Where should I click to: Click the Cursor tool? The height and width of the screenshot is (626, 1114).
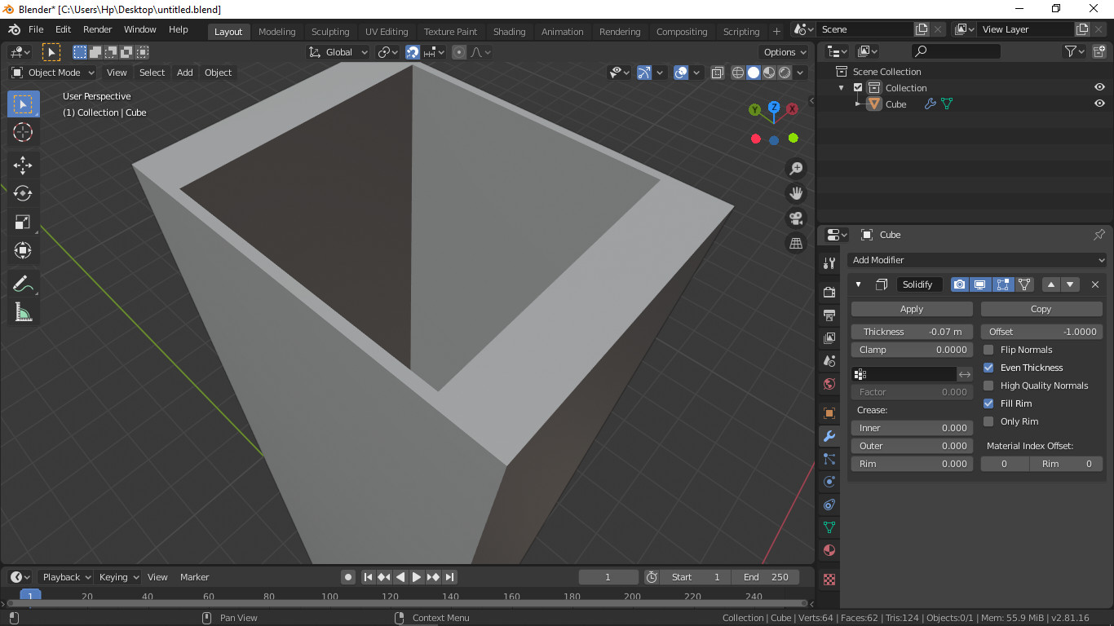pos(23,132)
